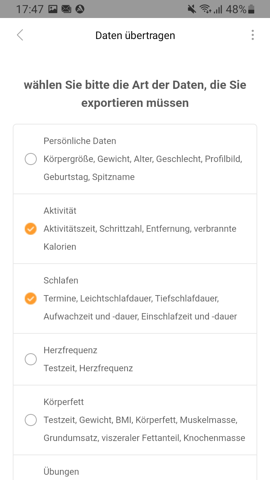Tap the gallery icon in status bar
This screenshot has width=270, height=480.
pos(53,9)
